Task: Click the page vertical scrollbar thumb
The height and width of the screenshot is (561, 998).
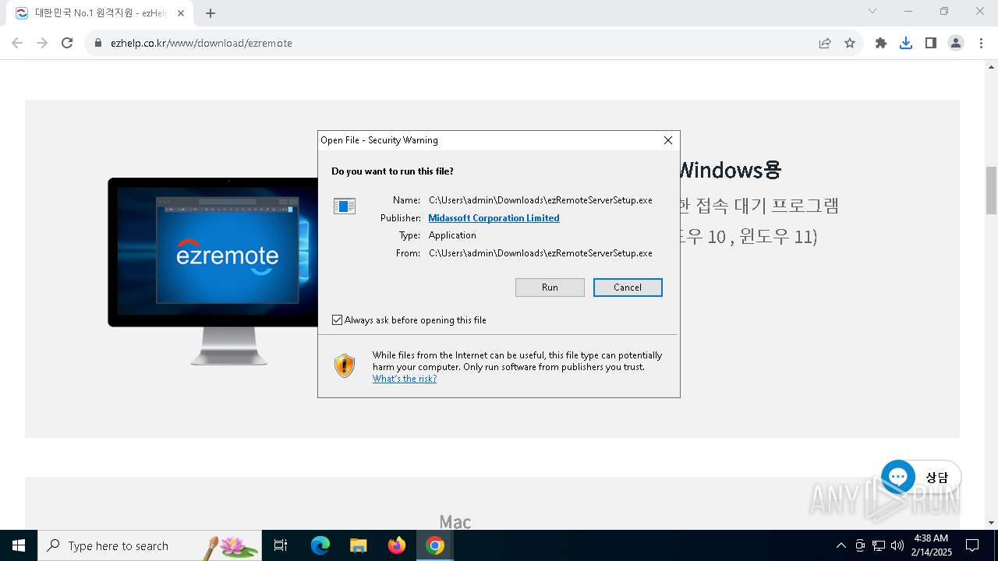Action: (x=991, y=189)
